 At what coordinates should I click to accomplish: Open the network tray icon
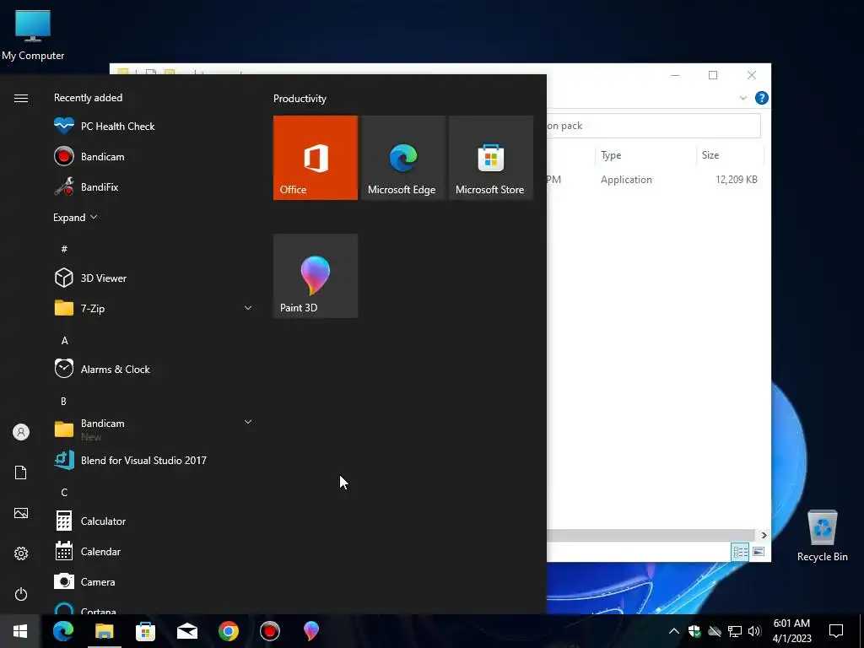(735, 631)
